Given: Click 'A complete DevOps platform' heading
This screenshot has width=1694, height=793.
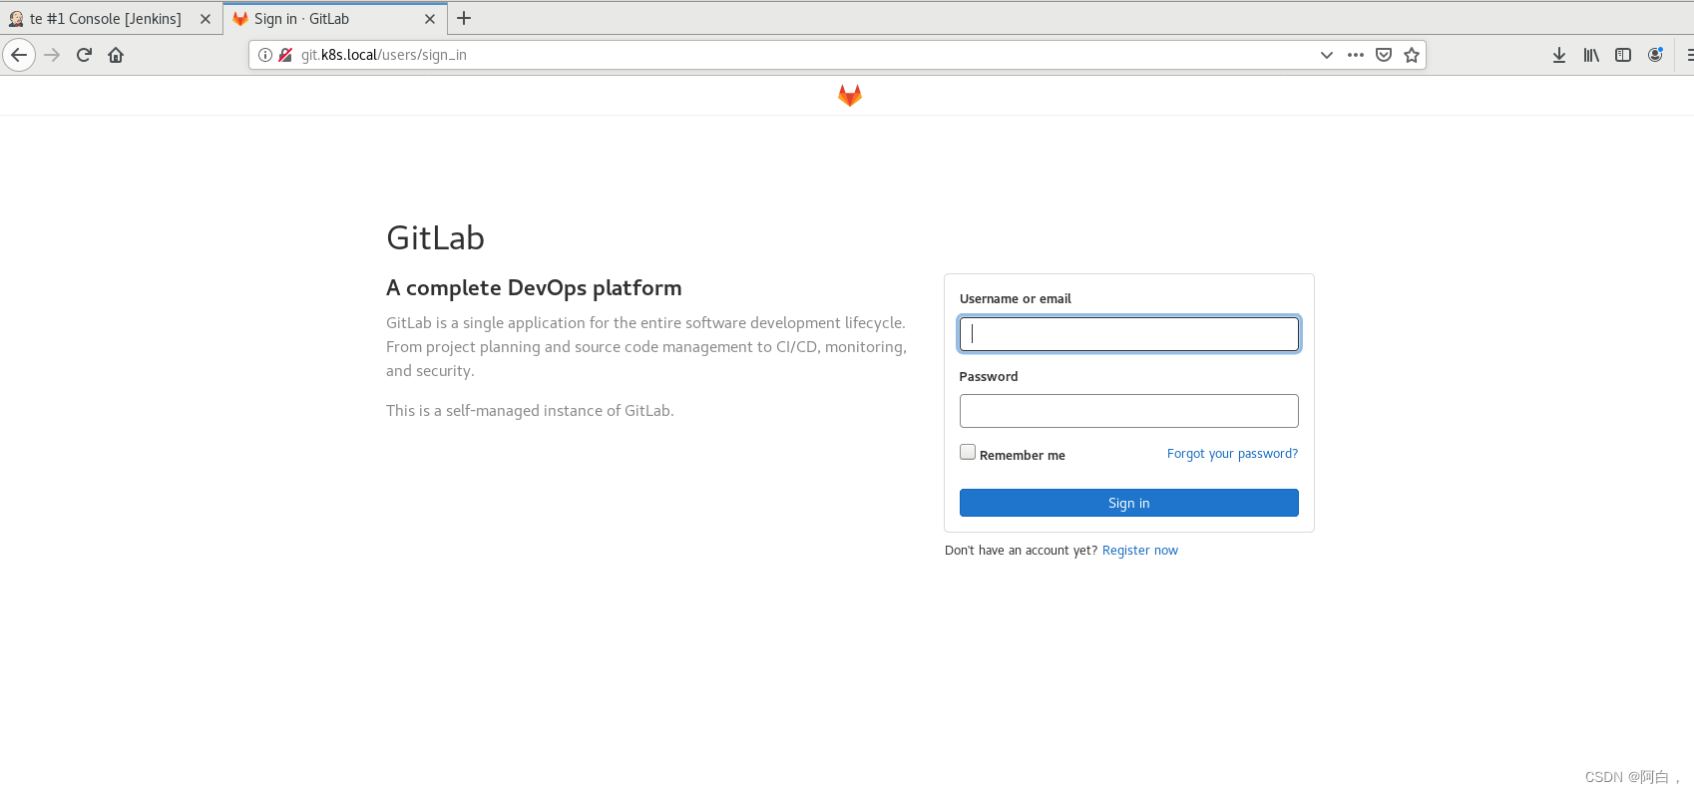Looking at the screenshot, I should click(534, 288).
